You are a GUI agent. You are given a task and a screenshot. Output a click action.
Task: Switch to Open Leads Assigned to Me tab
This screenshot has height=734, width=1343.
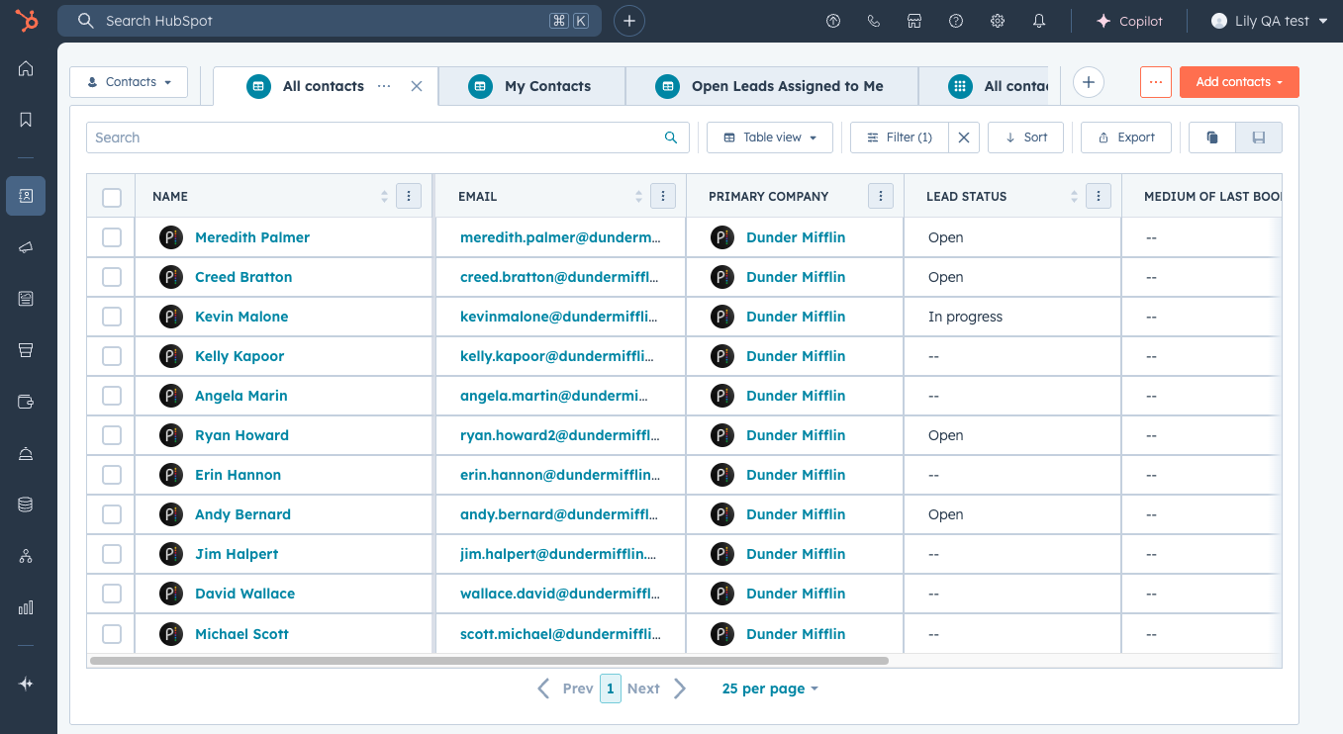click(x=772, y=86)
